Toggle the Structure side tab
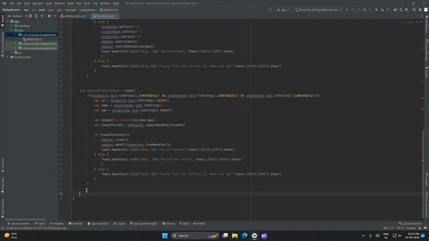The height and width of the screenshot is (241, 429). coord(3,165)
